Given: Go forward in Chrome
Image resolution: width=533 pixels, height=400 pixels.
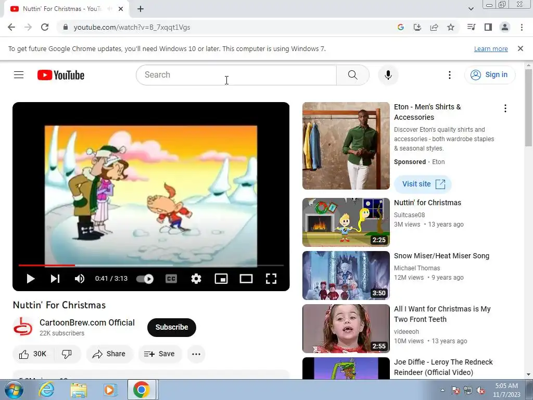Looking at the screenshot, I should (x=28, y=27).
